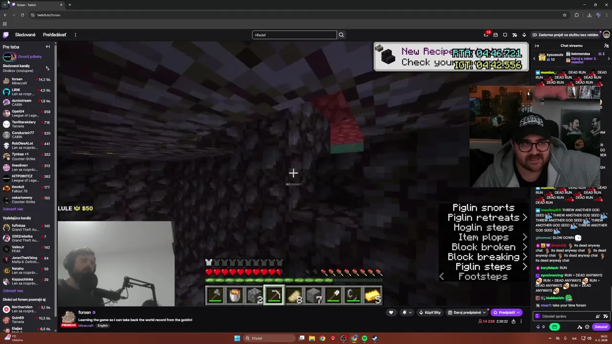
Task: Open RobDiesALot channel in sidebar
Action: click(28, 146)
